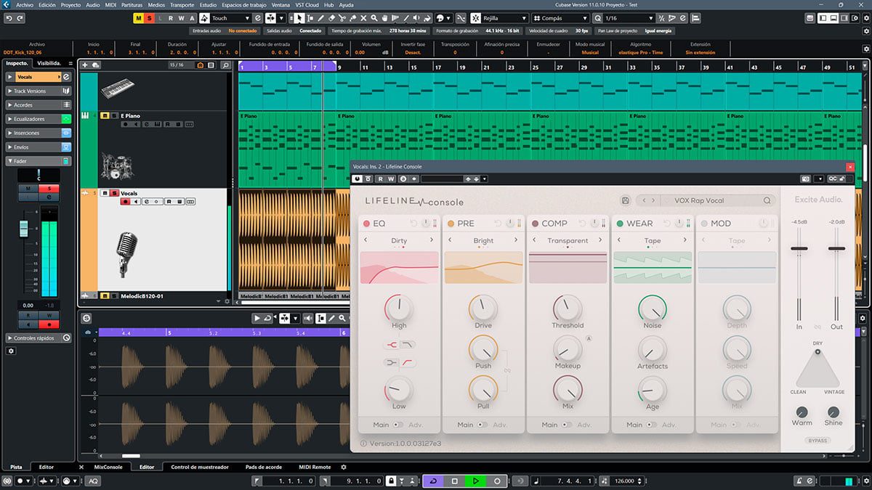
Task: Click next EQ style arrow beside Dirty
Action: [x=432, y=240]
